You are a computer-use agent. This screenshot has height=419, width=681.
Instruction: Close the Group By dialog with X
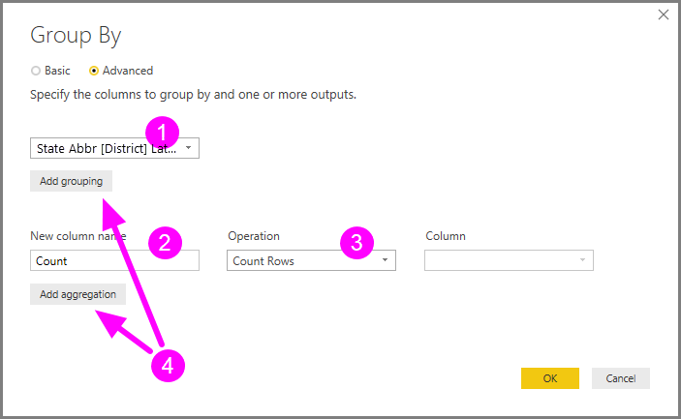664,15
